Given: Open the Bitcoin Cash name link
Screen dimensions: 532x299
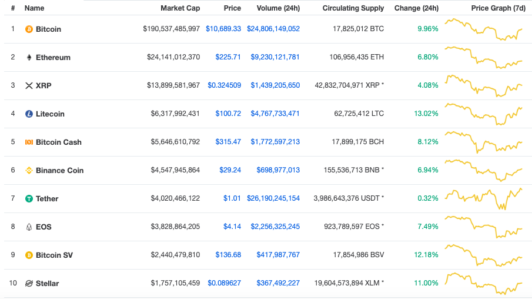Looking at the screenshot, I should click(59, 142).
